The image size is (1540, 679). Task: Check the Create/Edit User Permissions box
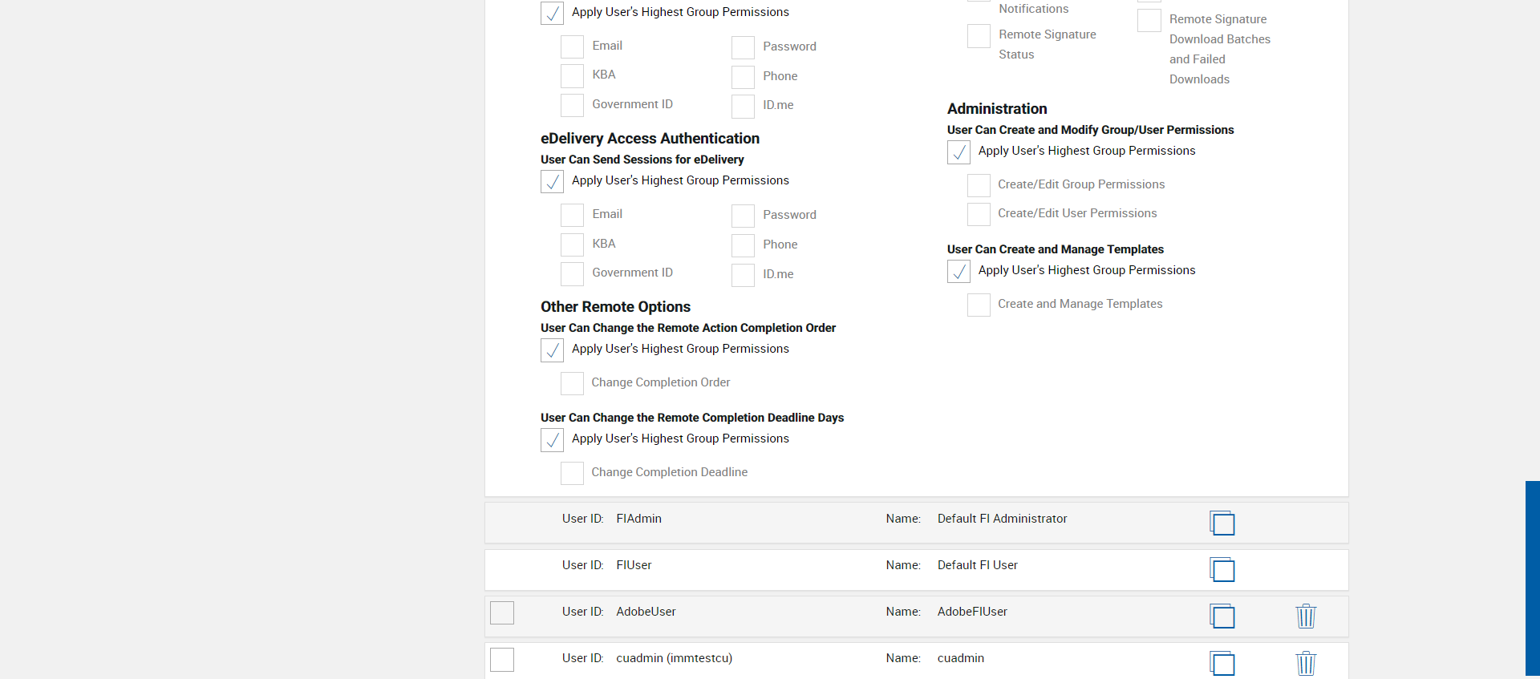(979, 214)
